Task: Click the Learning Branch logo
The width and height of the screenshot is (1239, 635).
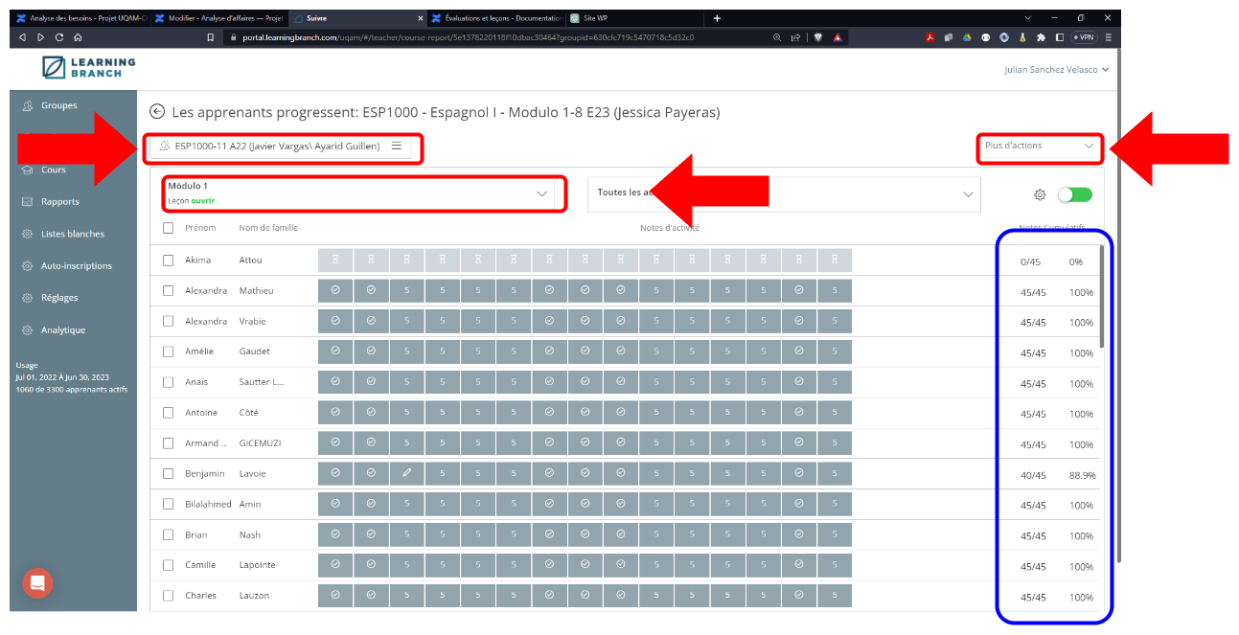Action: (90, 67)
